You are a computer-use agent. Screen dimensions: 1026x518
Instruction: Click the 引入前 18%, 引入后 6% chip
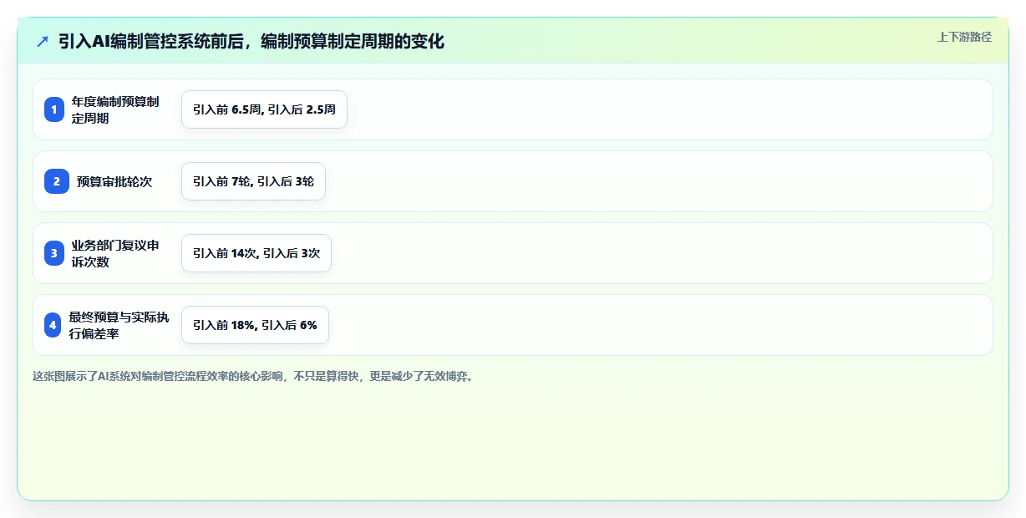tap(255, 325)
